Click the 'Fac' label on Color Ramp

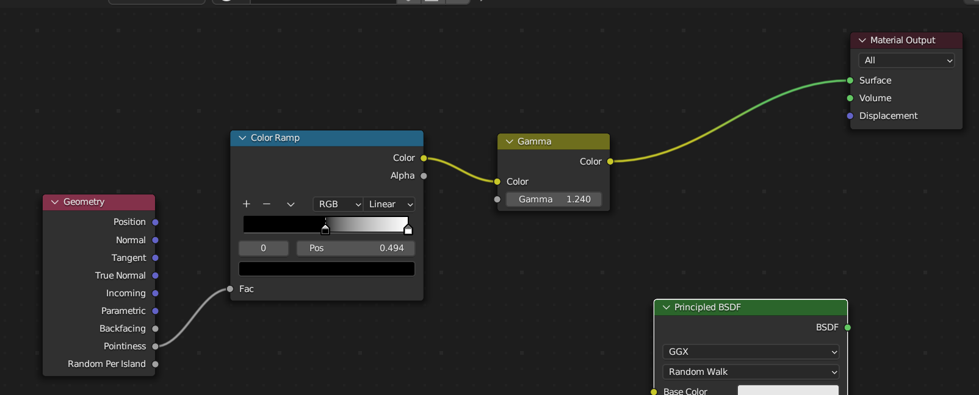tap(247, 289)
